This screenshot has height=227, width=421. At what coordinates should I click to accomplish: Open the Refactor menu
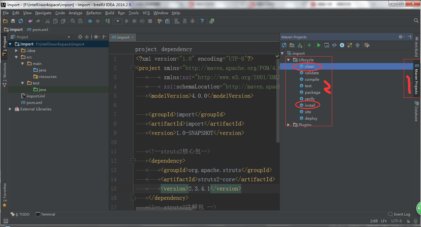pyautogui.click(x=94, y=13)
